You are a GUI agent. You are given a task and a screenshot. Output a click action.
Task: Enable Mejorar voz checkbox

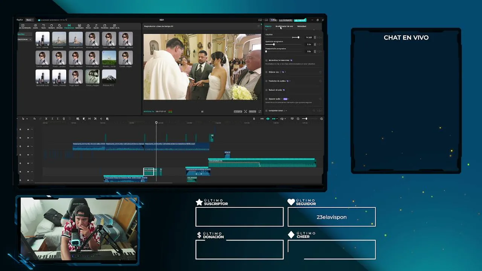267,72
